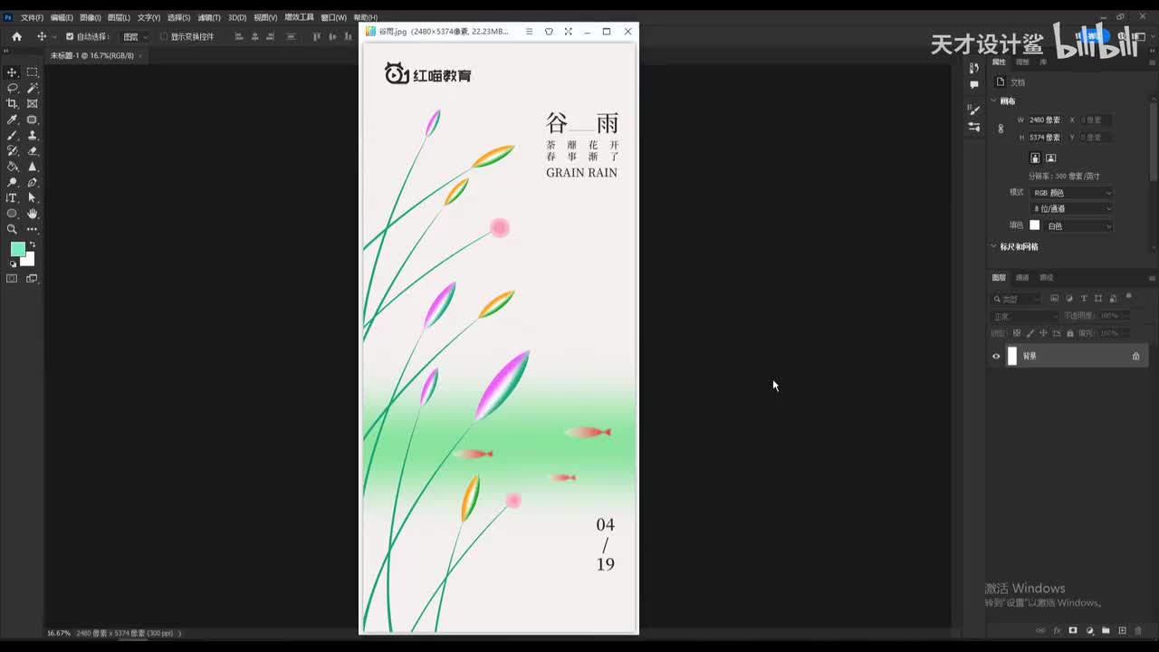
Task: Click the lock icon on the 背景 layer
Action: coord(1135,356)
